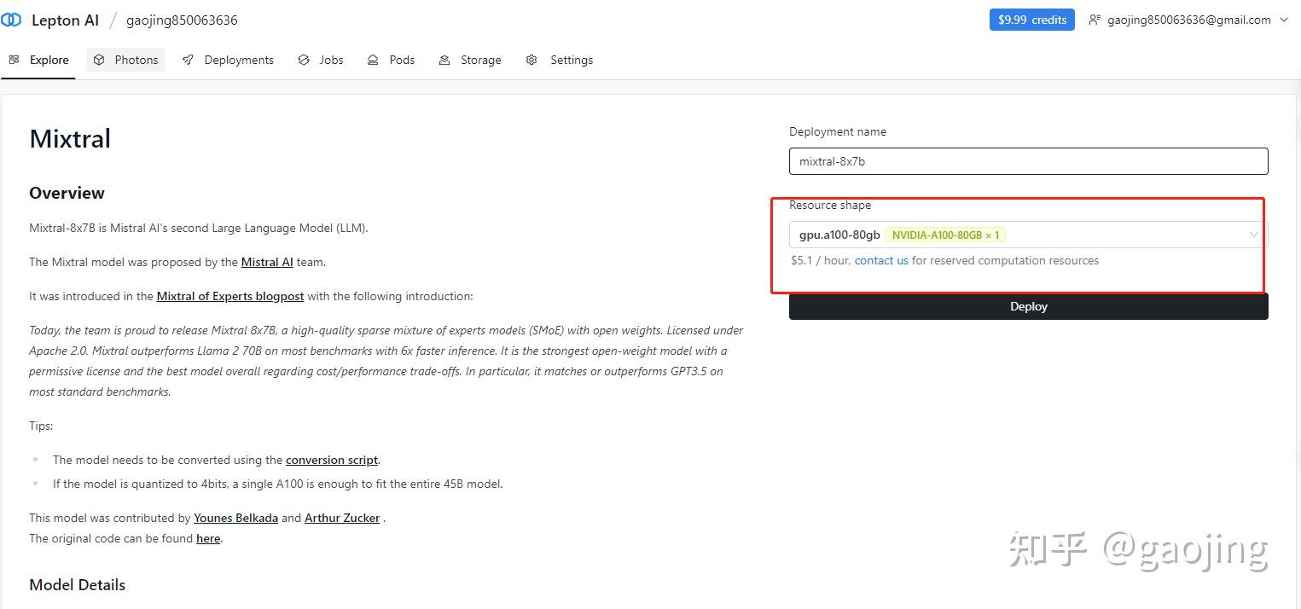This screenshot has width=1301, height=609.
Task: Click the Storage icon
Action: point(444,60)
